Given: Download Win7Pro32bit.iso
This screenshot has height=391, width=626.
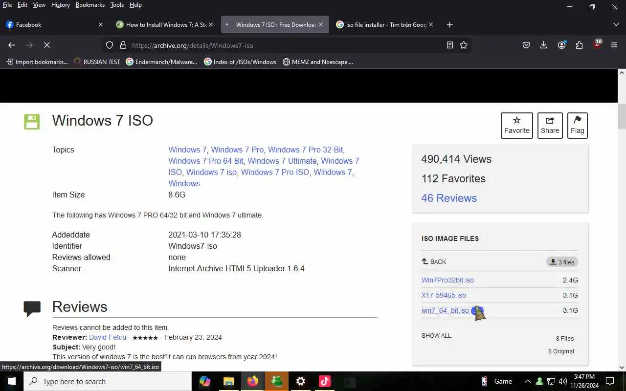Looking at the screenshot, I should pos(447,280).
